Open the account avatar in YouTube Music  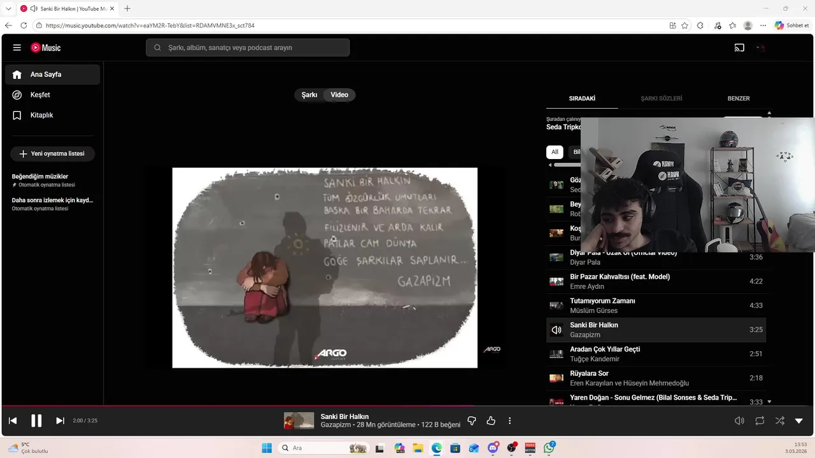pyautogui.click(x=761, y=48)
